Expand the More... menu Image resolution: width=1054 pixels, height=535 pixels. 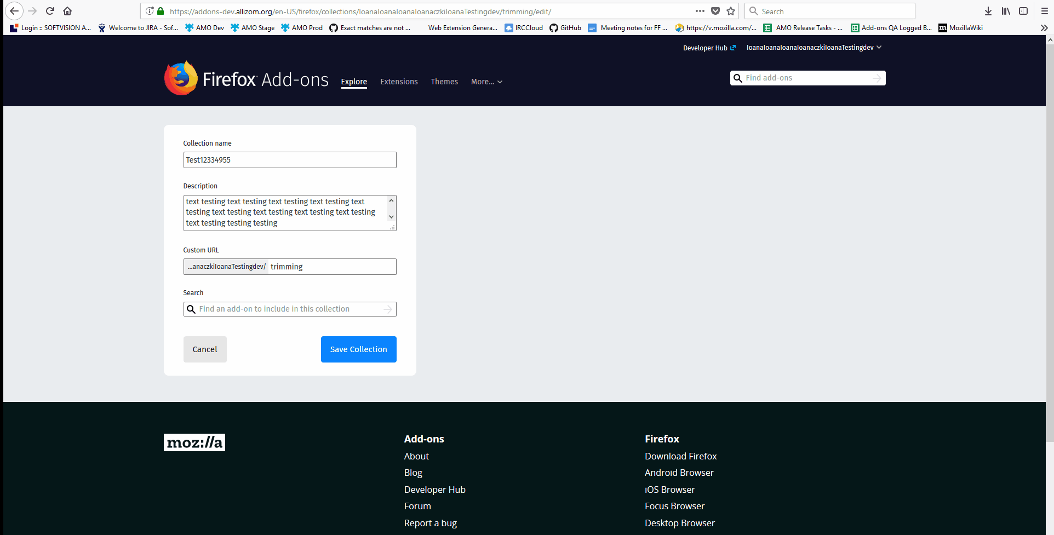tap(486, 82)
